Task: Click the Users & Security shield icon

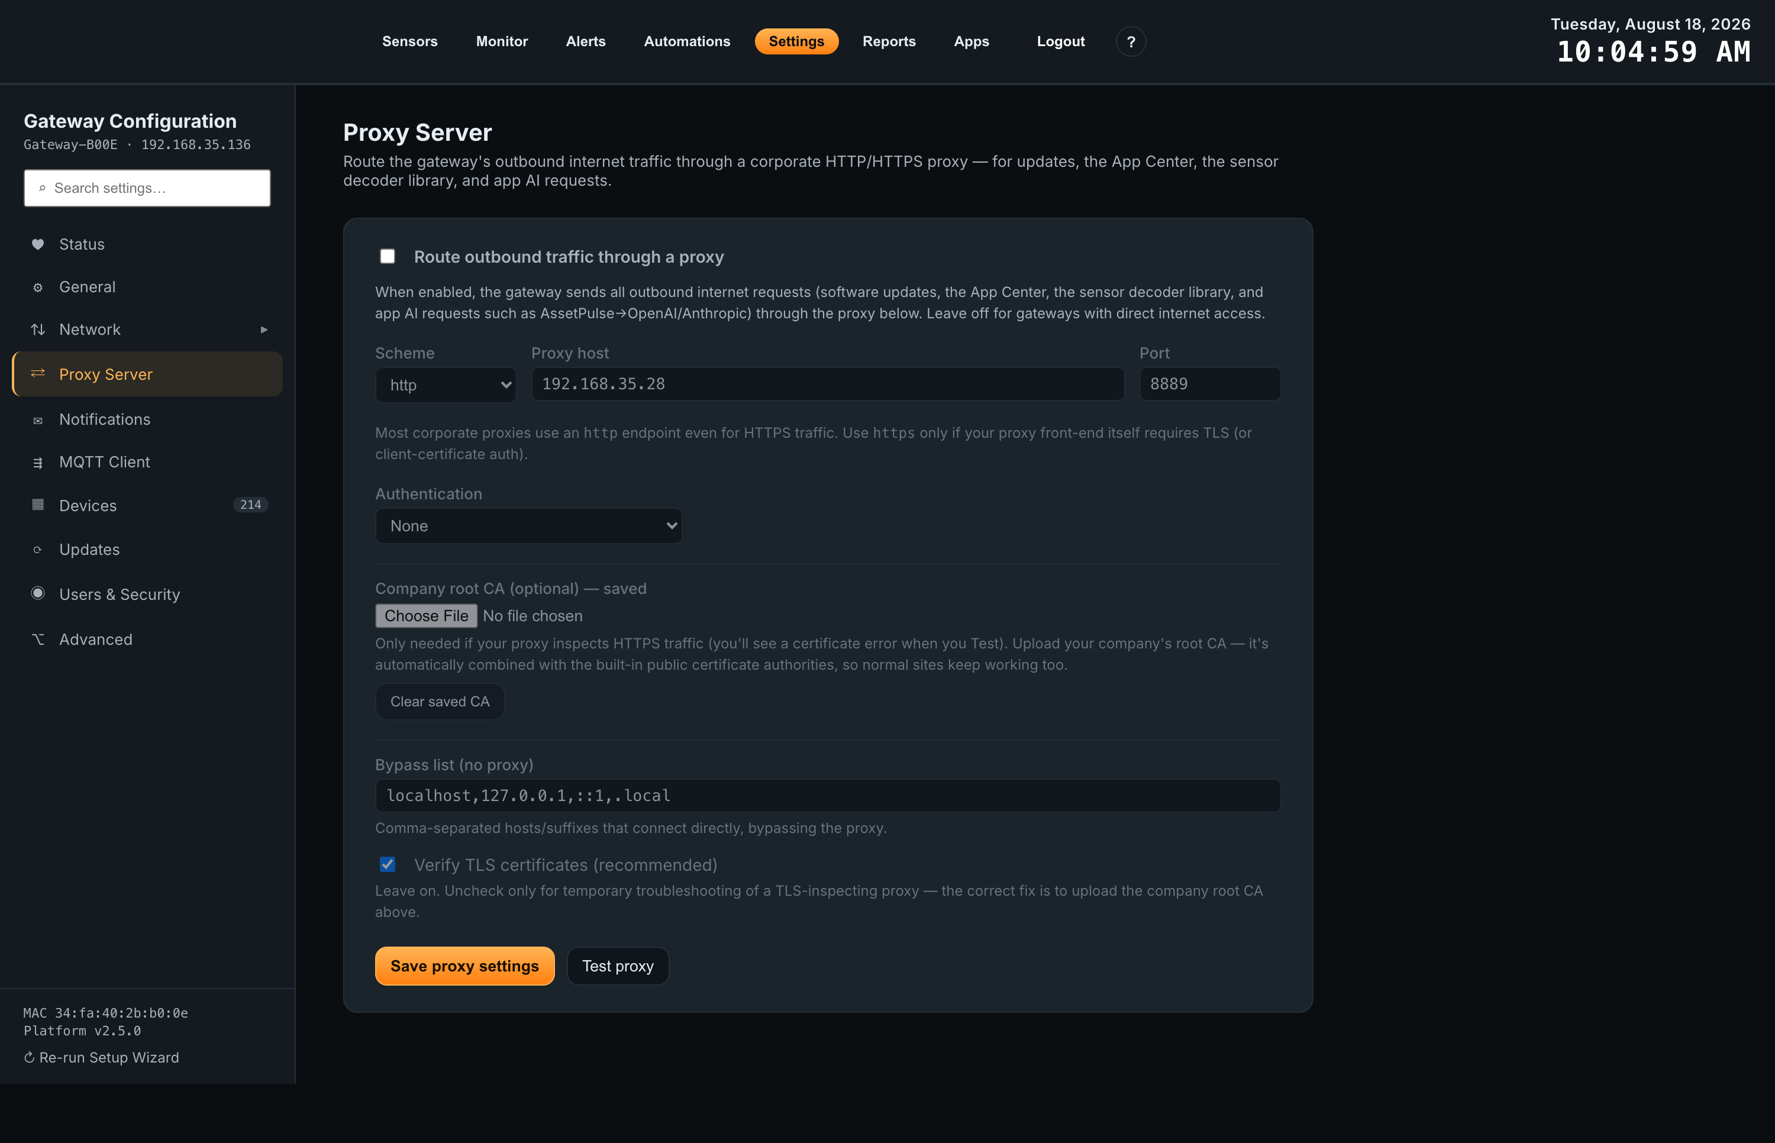Action: click(38, 593)
